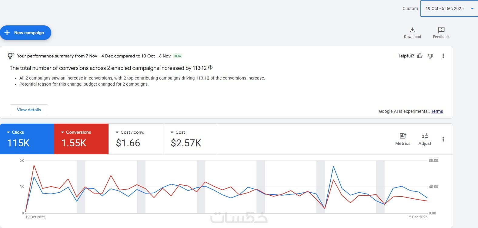Image resolution: width=478 pixels, height=228 pixels.
Task: Click the New campaign button
Action: pos(25,33)
